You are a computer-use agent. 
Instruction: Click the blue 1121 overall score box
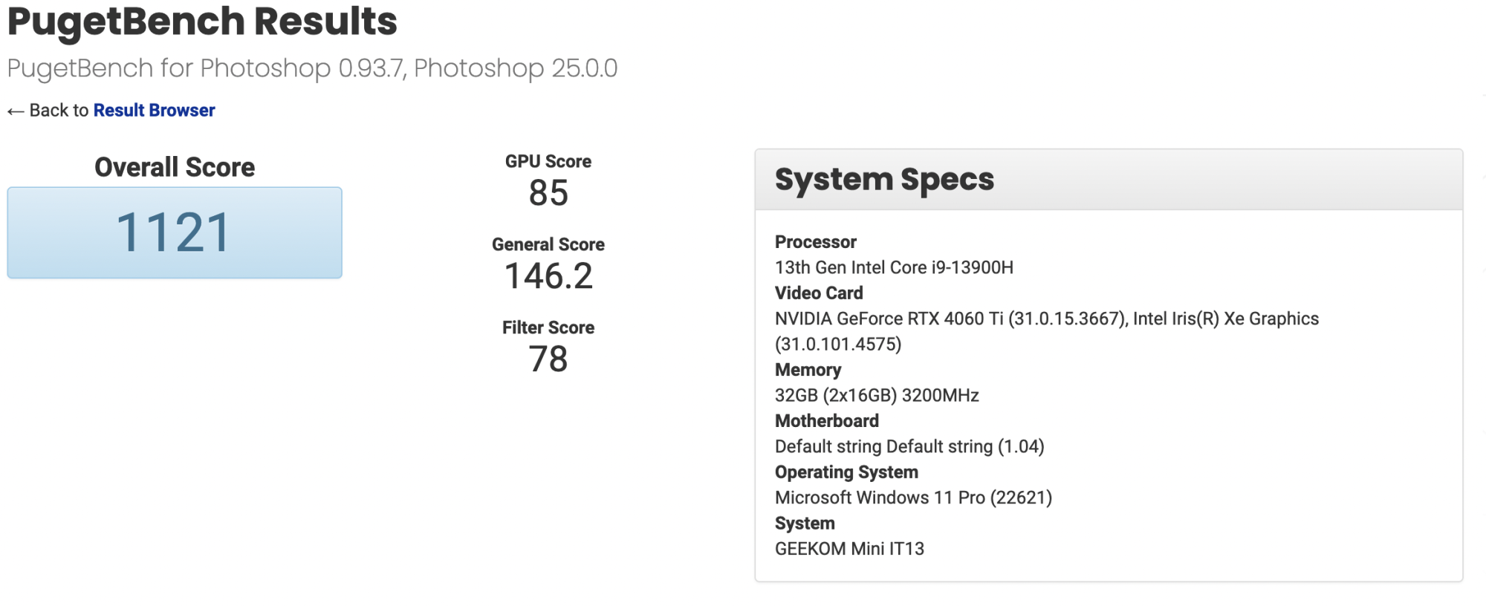point(175,232)
